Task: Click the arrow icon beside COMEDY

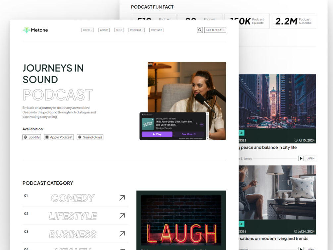Action: tap(122, 198)
